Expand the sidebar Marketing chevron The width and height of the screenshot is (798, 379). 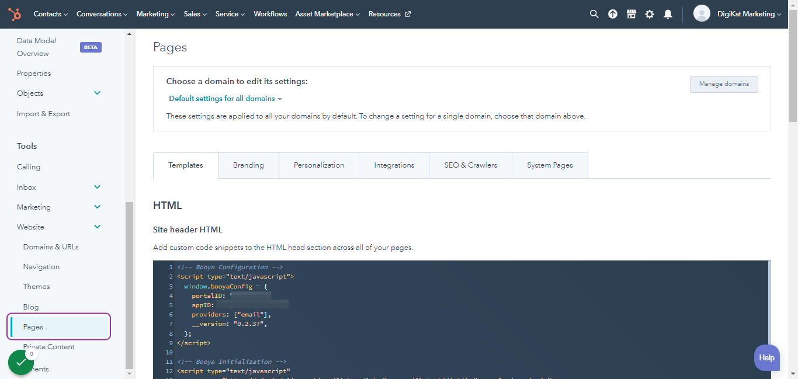tap(97, 207)
